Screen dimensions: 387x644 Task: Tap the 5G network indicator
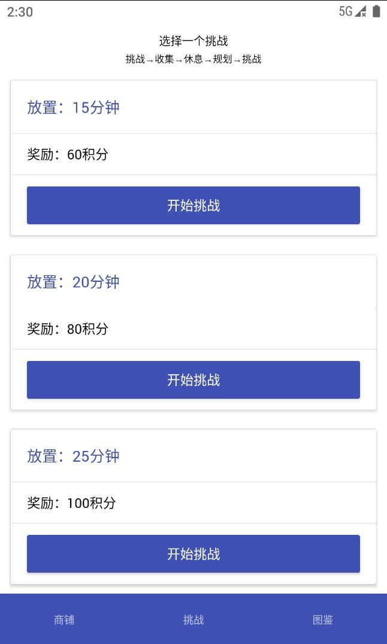pyautogui.click(x=346, y=11)
